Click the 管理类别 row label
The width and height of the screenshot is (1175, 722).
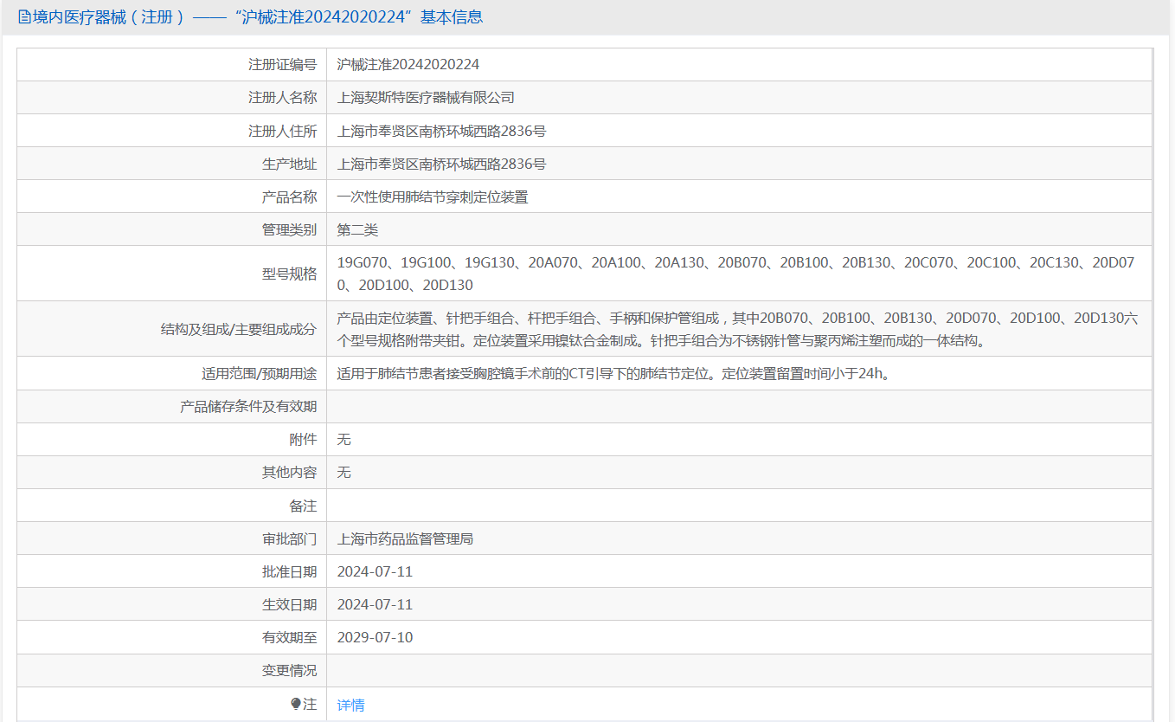[x=289, y=229]
